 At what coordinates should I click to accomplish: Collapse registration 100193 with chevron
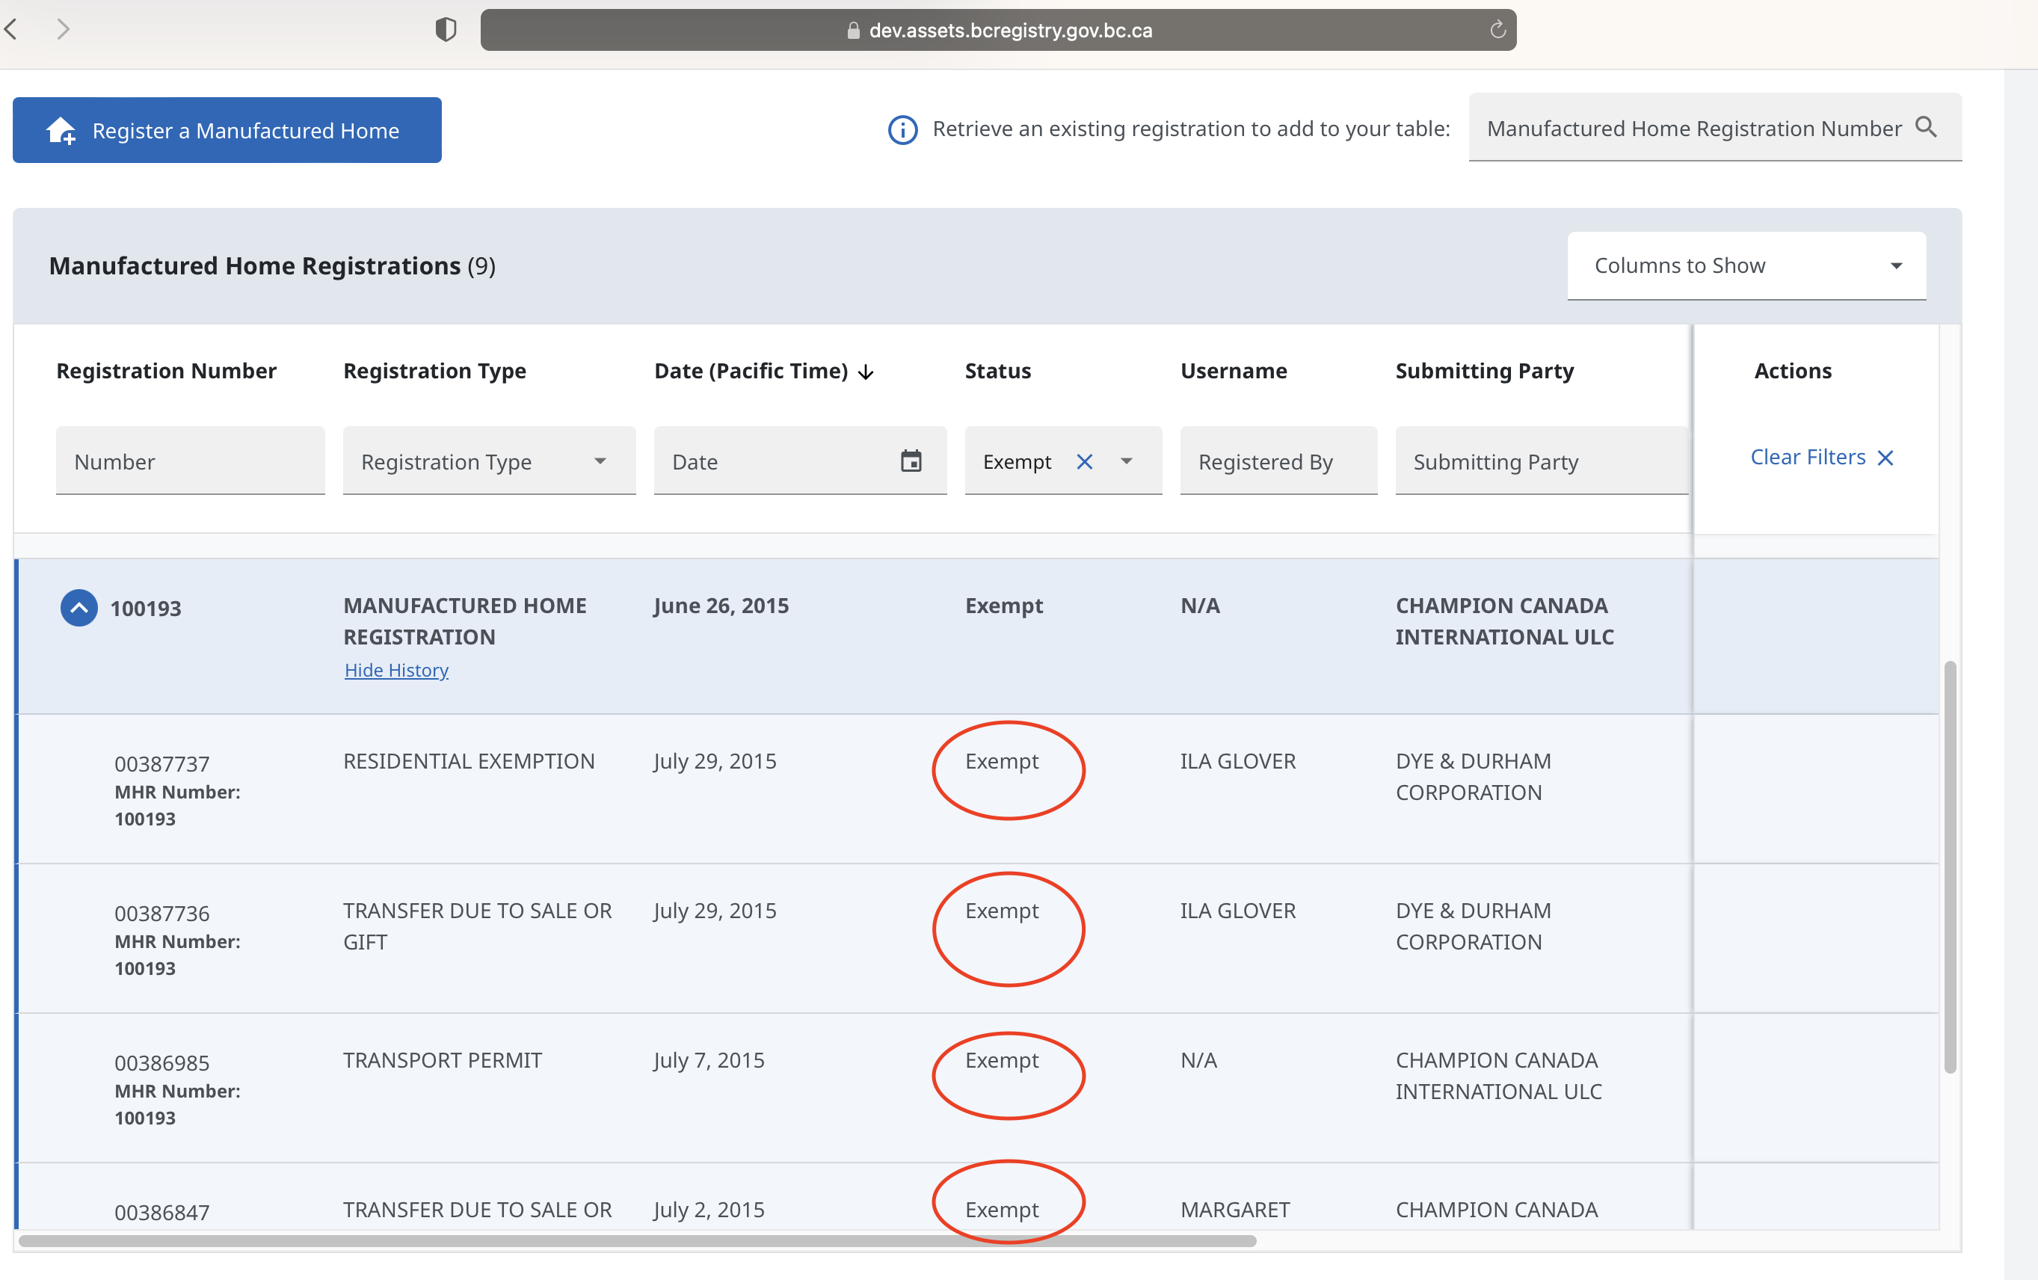click(x=78, y=608)
